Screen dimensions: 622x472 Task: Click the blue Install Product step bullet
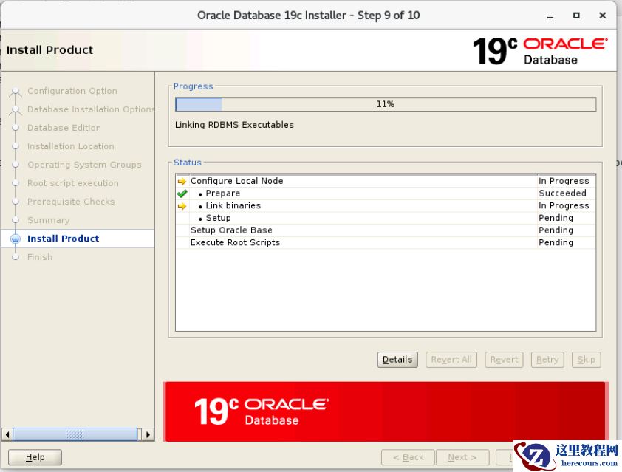(x=16, y=239)
